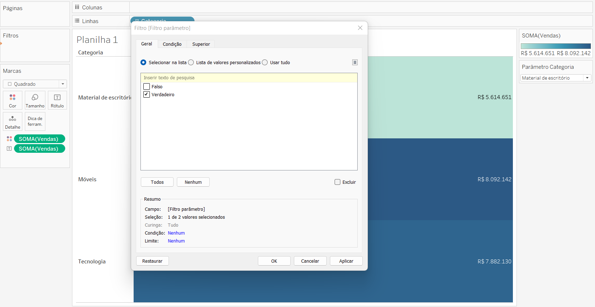Click the R$ 7.882.130 bar label
The height and width of the screenshot is (307, 595).
pos(494,261)
